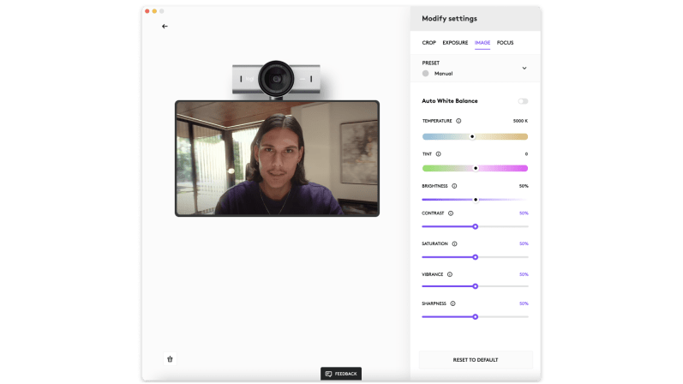This screenshot has height=384, width=683.
Task: Click the Sharpness info icon
Action: point(452,303)
